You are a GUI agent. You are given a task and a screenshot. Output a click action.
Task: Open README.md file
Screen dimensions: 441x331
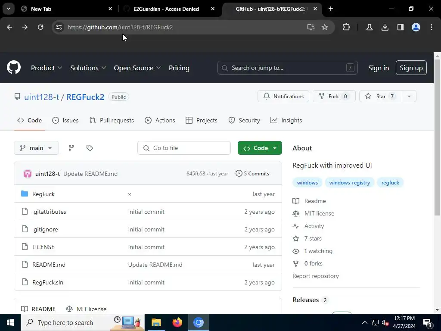pos(49,265)
